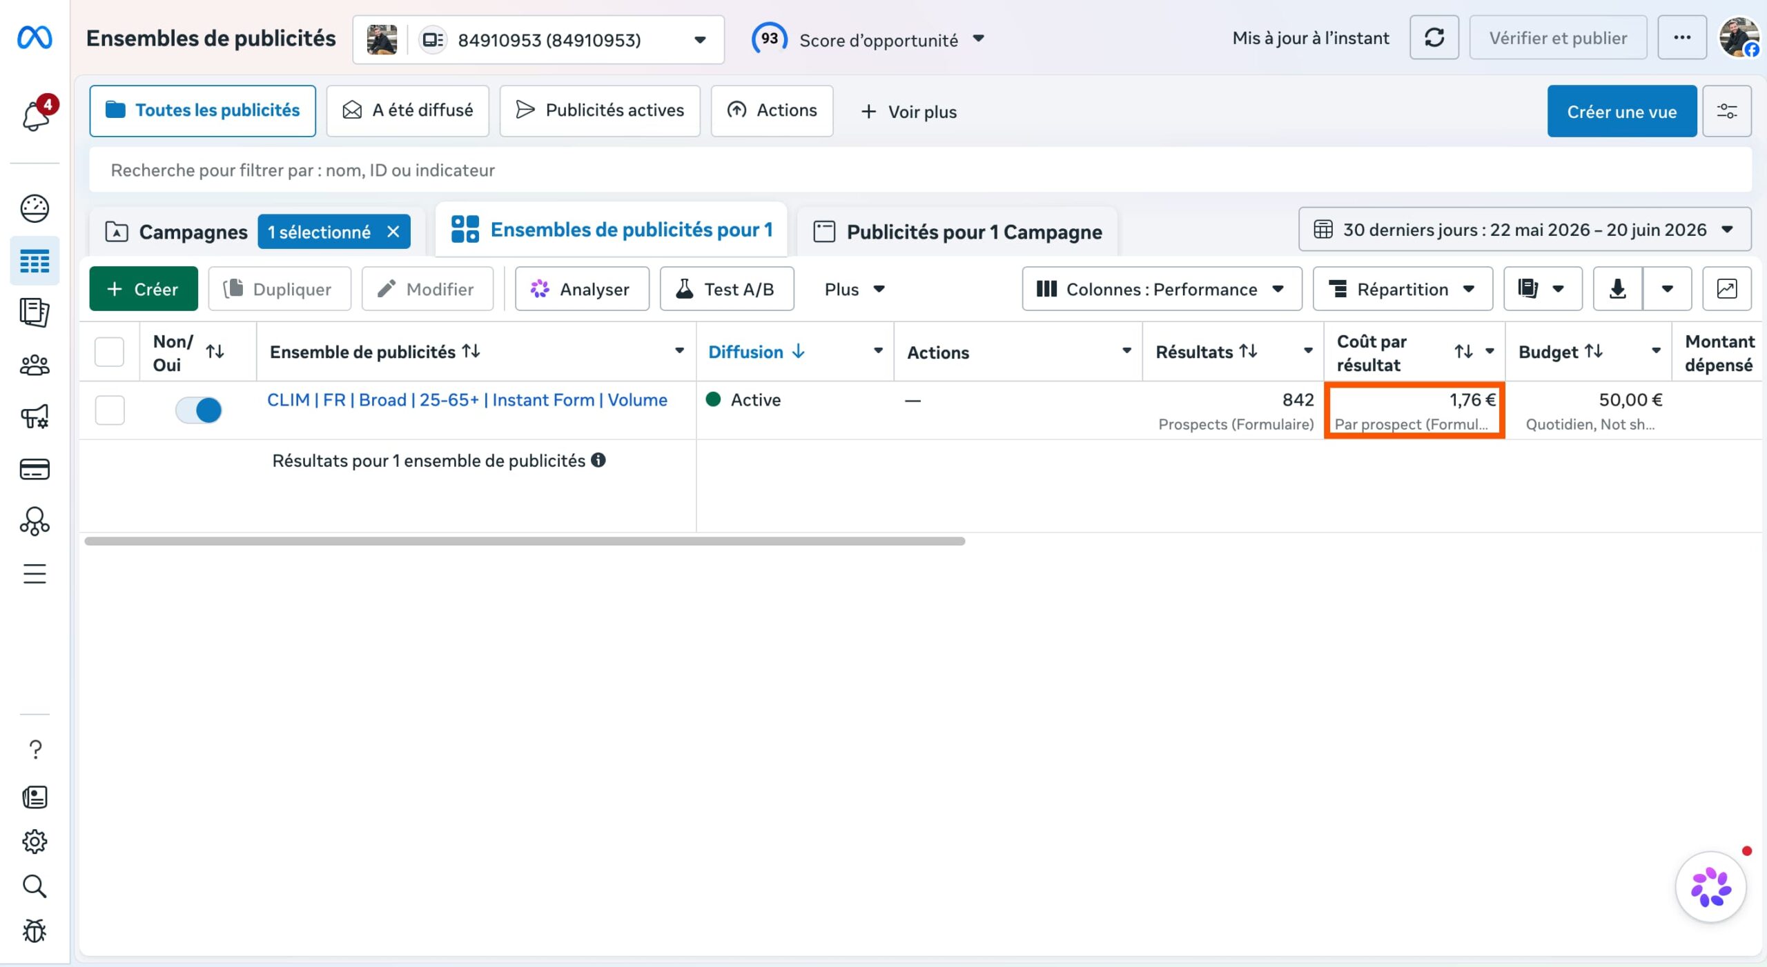Open billing credit card icon

click(35, 469)
